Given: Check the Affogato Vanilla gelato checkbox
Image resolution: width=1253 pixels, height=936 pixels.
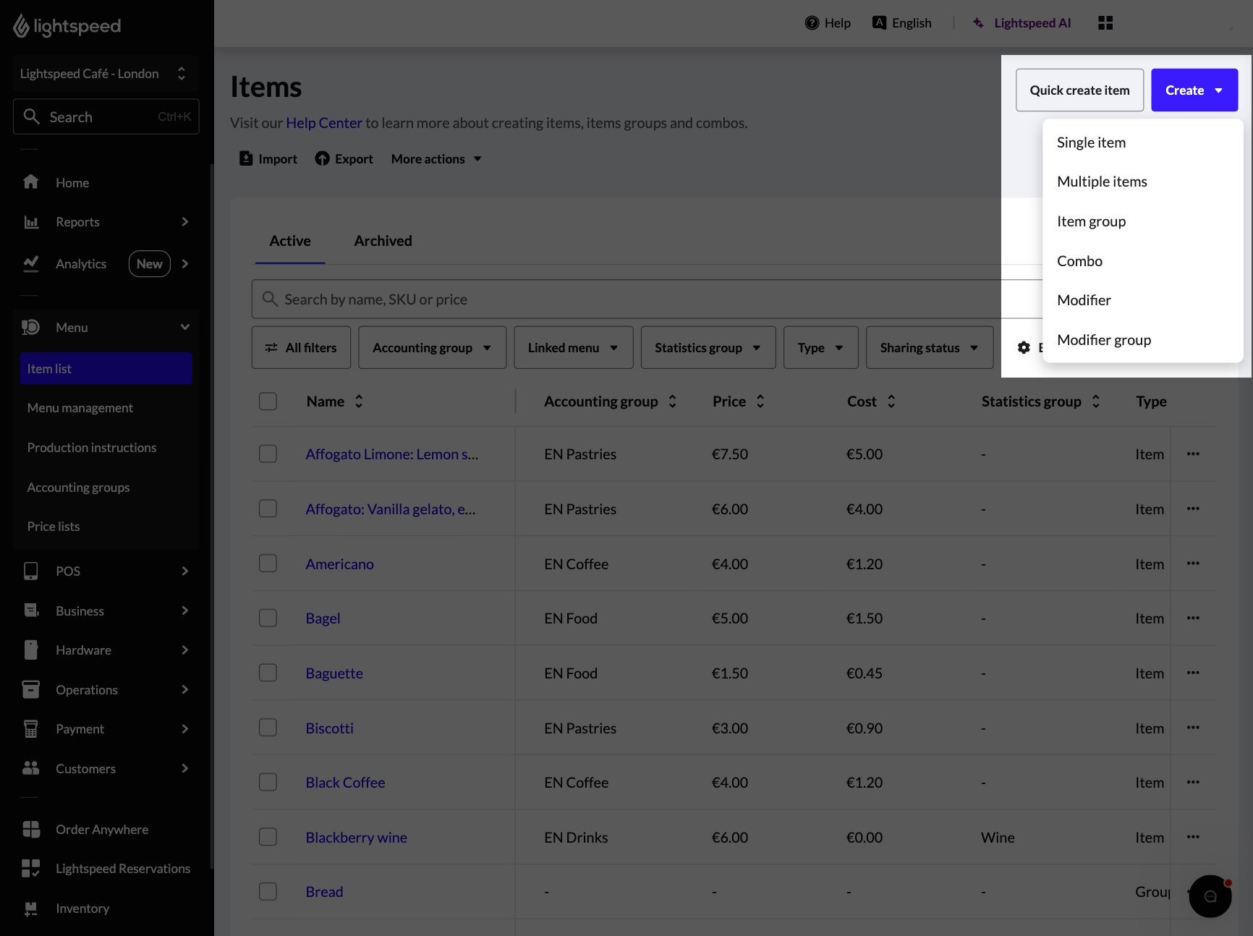Looking at the screenshot, I should pos(268,509).
